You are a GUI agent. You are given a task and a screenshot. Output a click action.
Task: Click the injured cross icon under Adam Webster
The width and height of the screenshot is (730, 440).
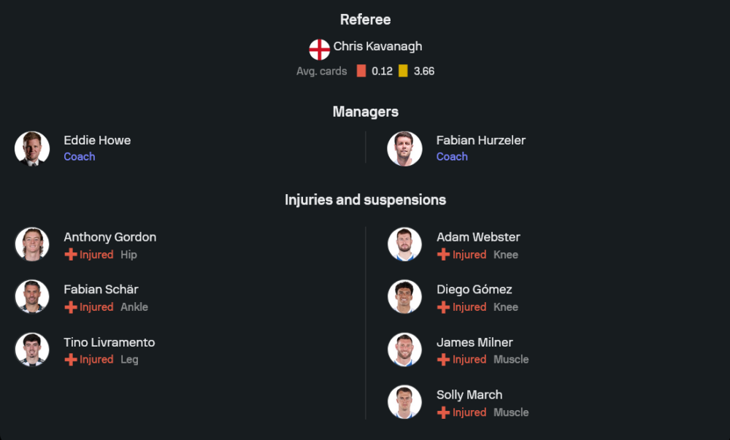click(x=443, y=255)
